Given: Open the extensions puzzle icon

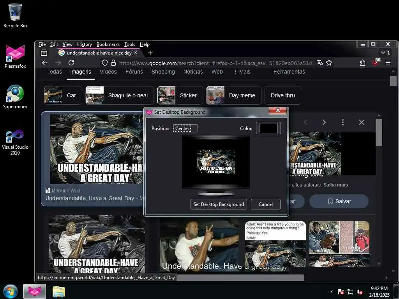Looking at the screenshot, I should point(363,63).
